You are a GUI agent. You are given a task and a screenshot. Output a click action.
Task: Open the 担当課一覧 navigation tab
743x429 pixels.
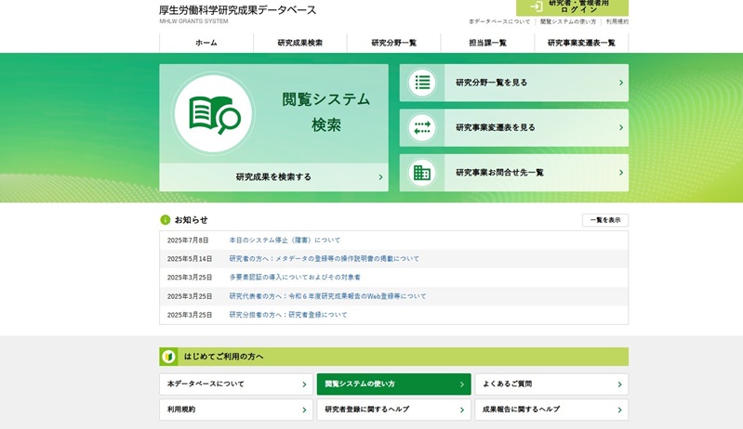coord(487,43)
